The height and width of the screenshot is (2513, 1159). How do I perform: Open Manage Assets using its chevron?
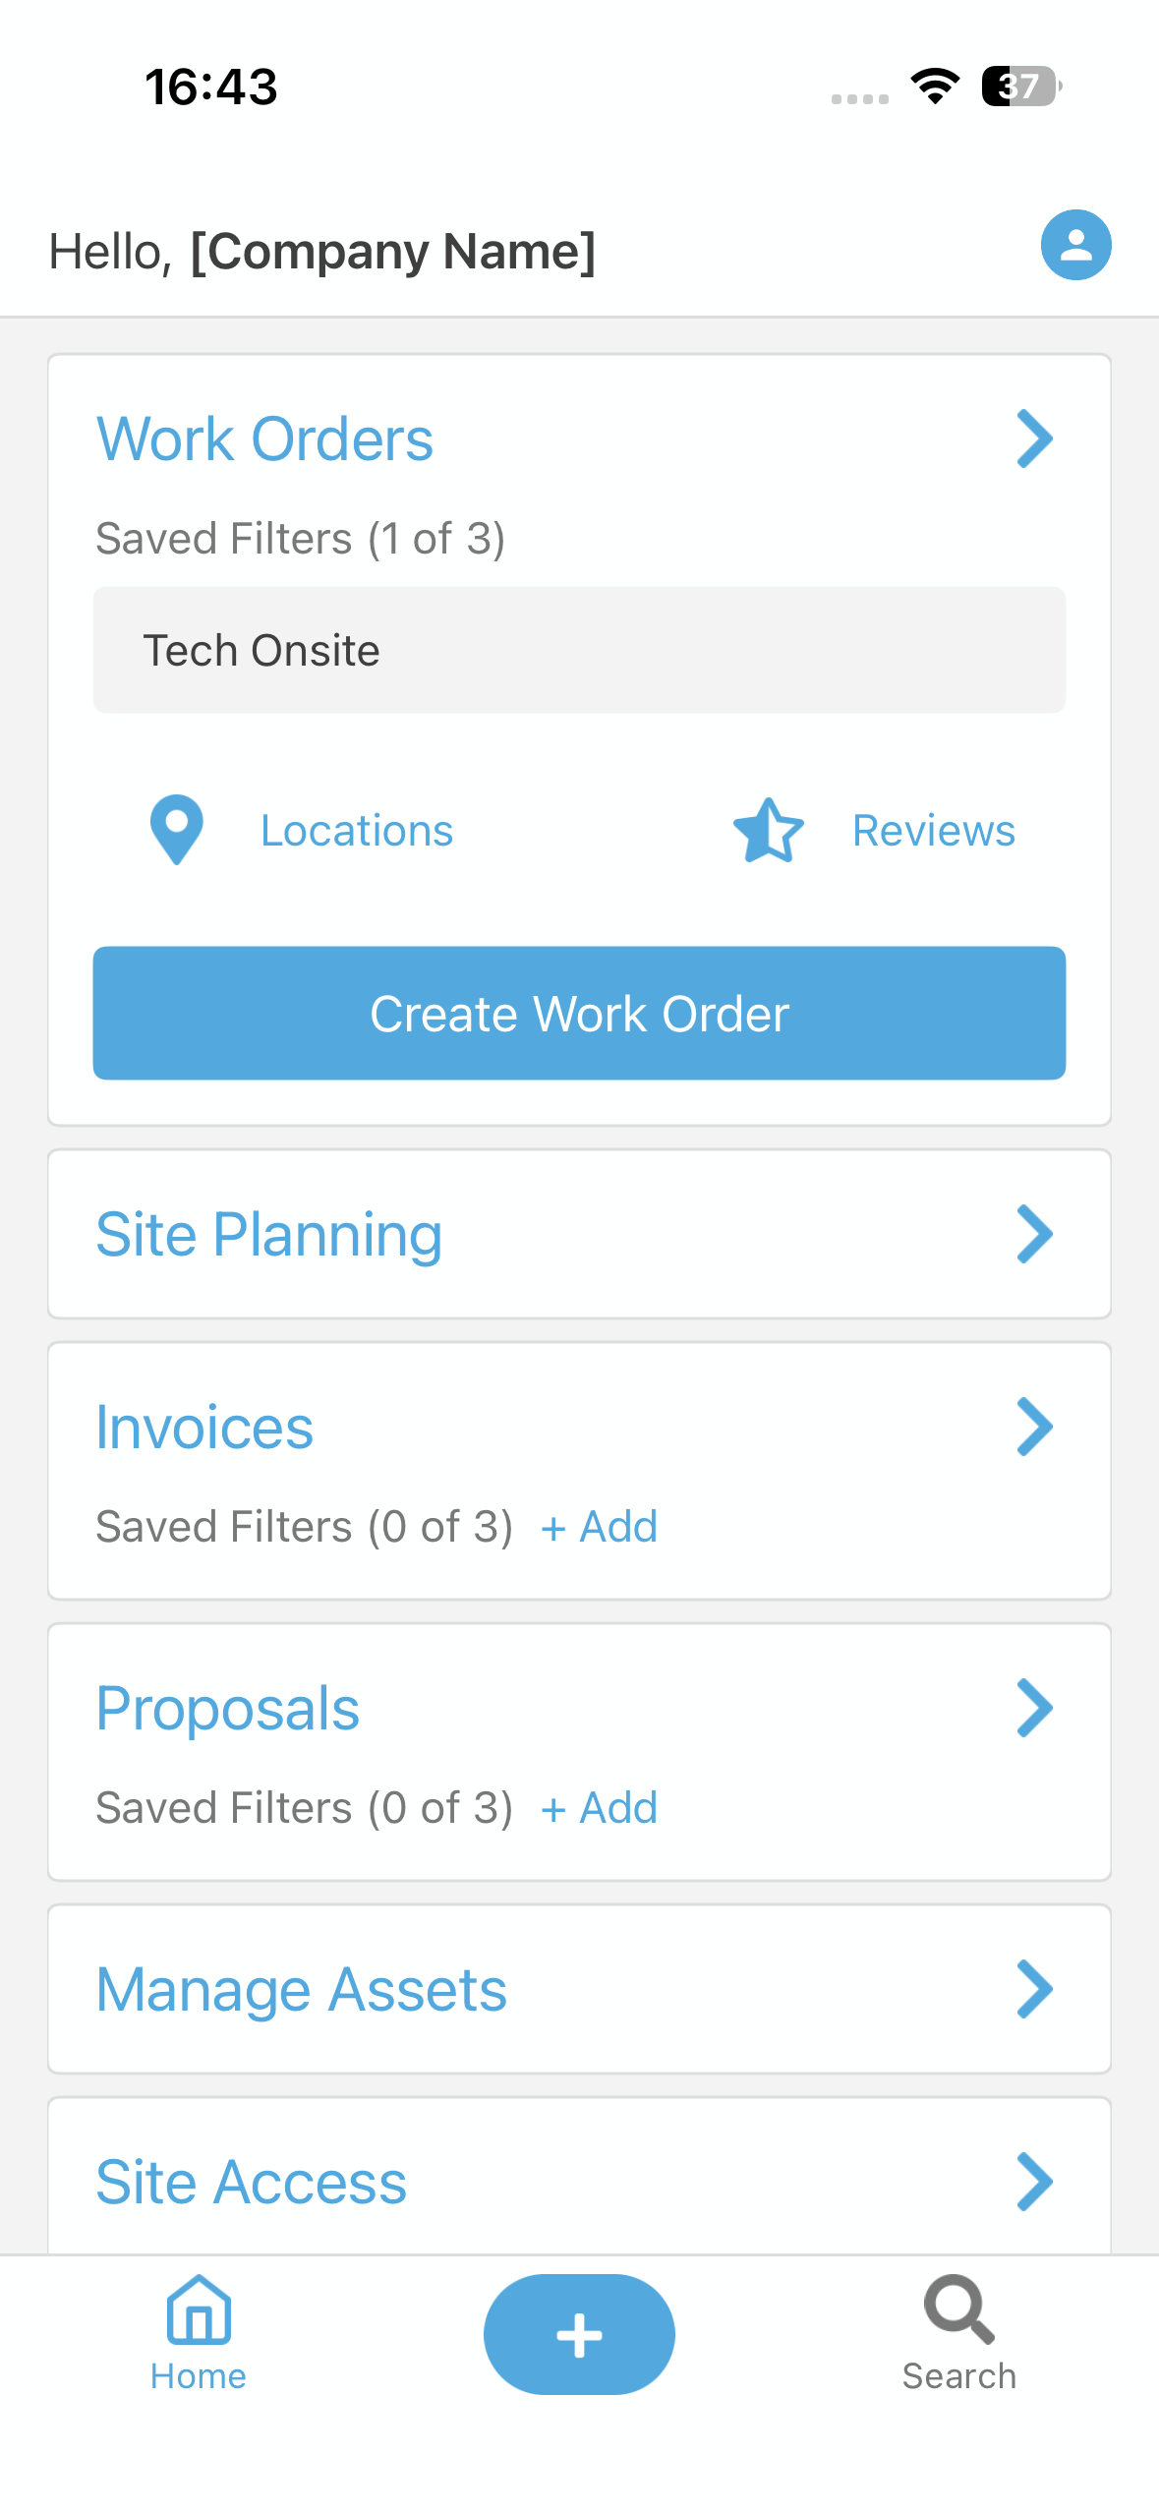coord(1034,1989)
